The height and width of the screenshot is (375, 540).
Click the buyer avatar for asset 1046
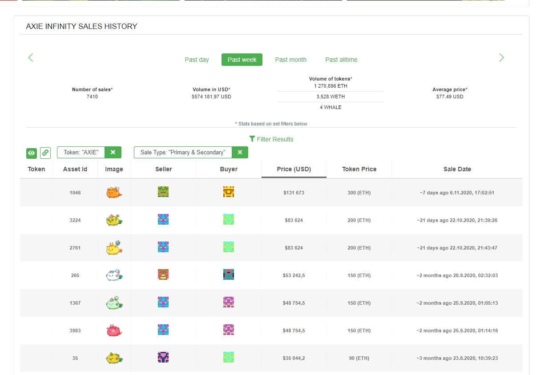click(229, 192)
